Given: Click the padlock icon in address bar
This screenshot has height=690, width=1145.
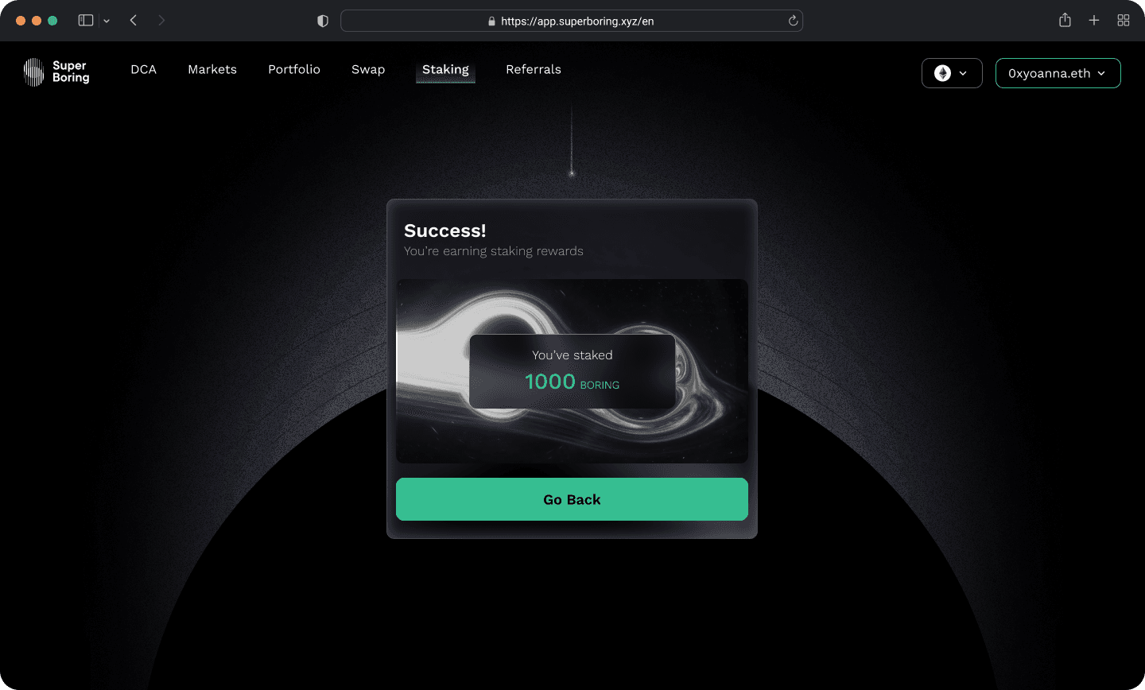Looking at the screenshot, I should [x=491, y=21].
